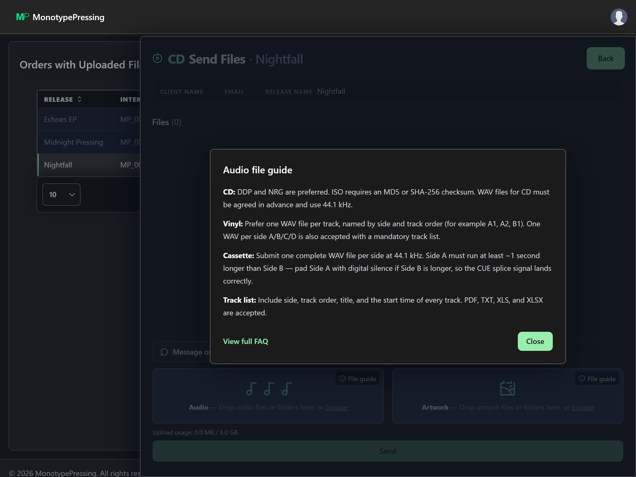Viewport: 636px width, 477px height.
Task: Click the MP logo icon
Action: pyautogui.click(x=23, y=17)
